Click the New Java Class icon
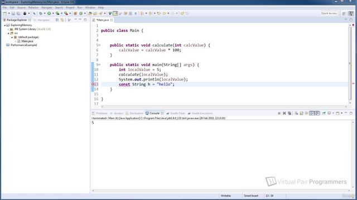This screenshot has width=357, height=200. pos(81,13)
